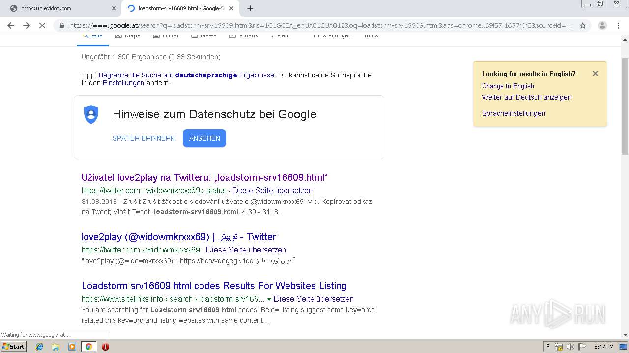The image size is (629, 353).
Task: Click SPÄTER ERINNERN
Action: (x=143, y=138)
